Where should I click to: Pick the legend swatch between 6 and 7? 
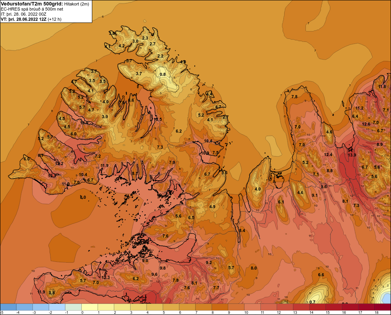pos(187,307)
